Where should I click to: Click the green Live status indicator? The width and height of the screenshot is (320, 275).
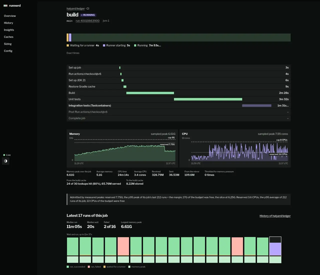(7, 155)
